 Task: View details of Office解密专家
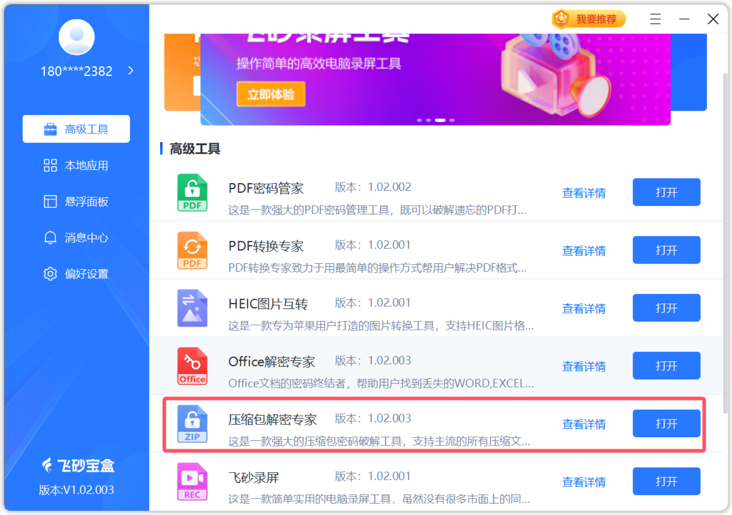[584, 366]
